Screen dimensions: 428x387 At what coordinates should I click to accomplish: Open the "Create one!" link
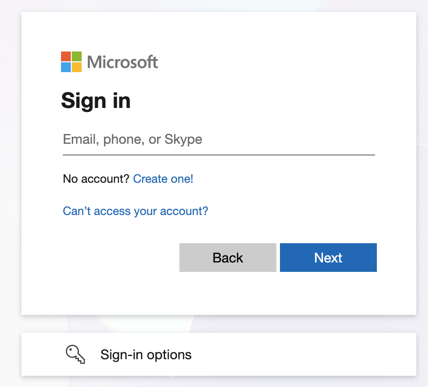pyautogui.click(x=163, y=179)
